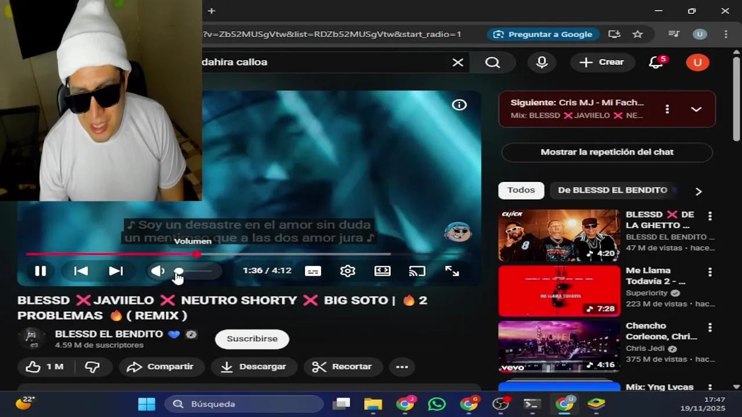
Task: Pause the video with the pause button
Action: coord(40,271)
